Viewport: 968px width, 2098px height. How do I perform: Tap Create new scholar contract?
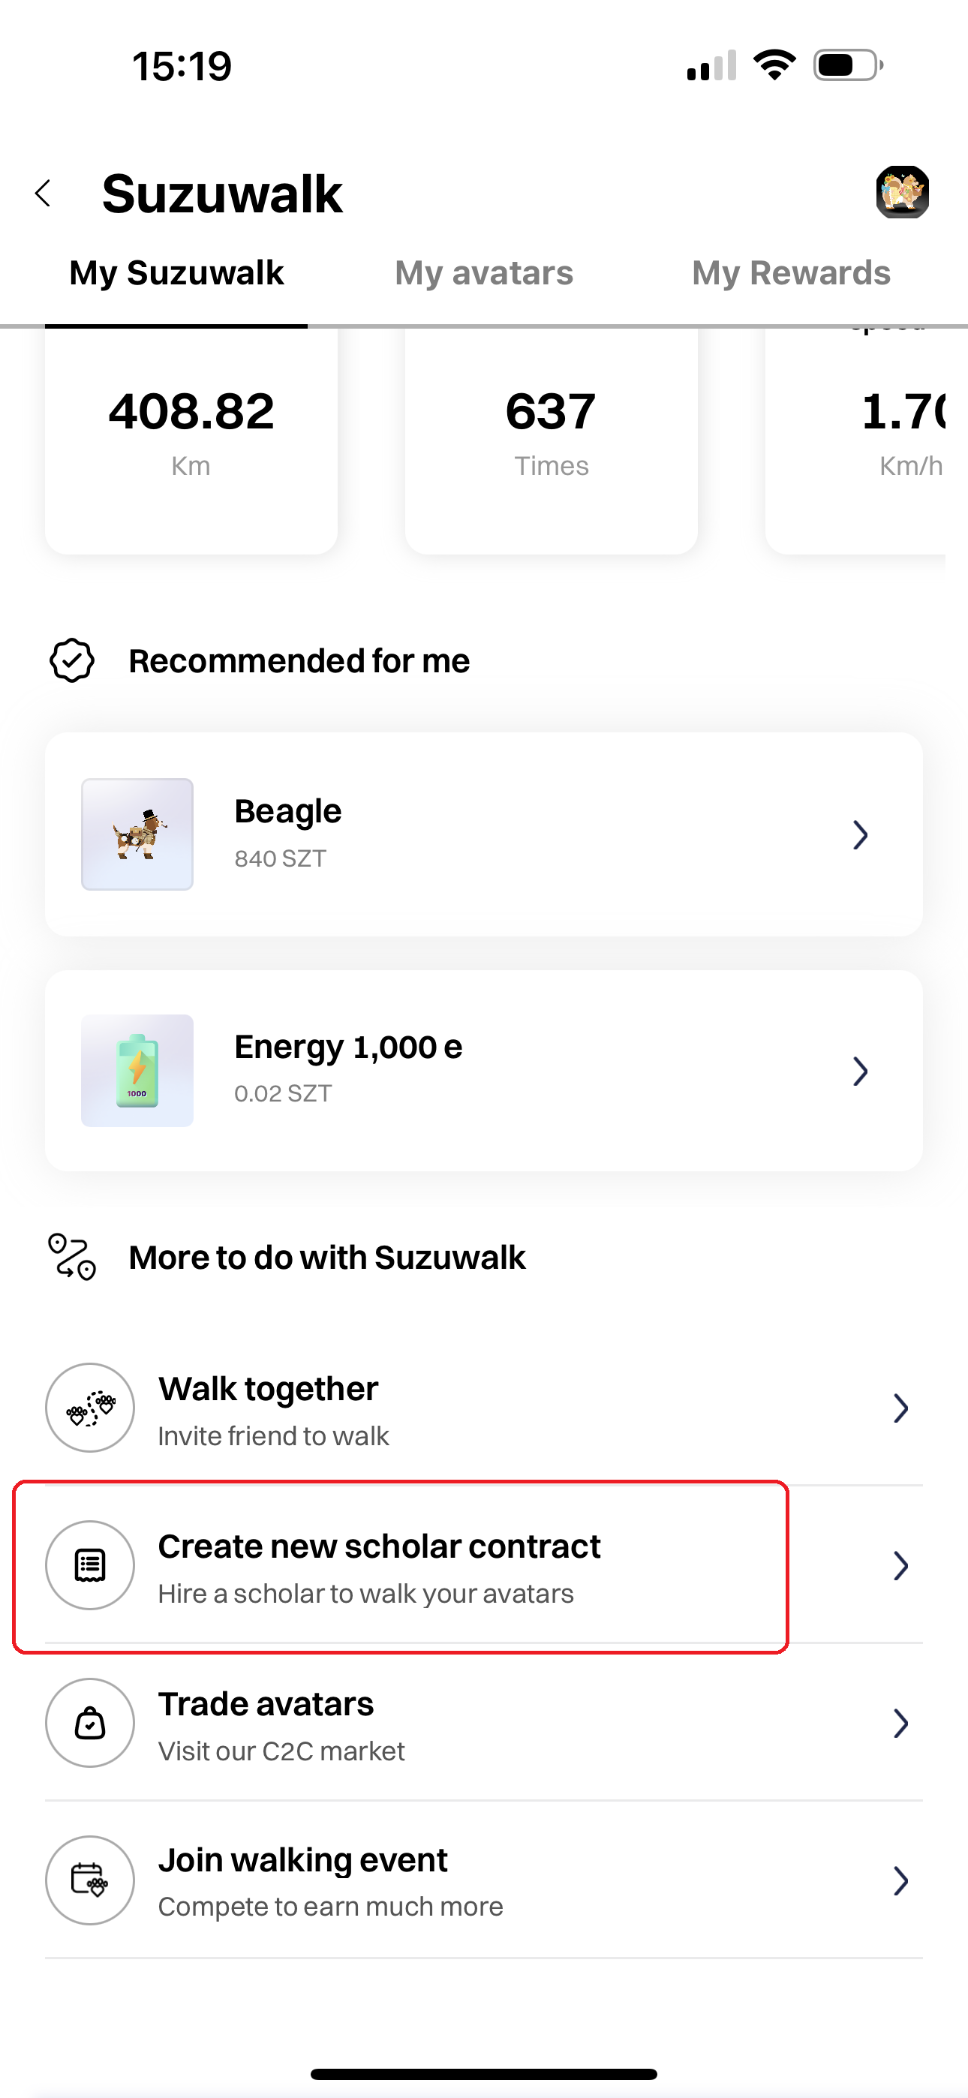(x=379, y=1546)
